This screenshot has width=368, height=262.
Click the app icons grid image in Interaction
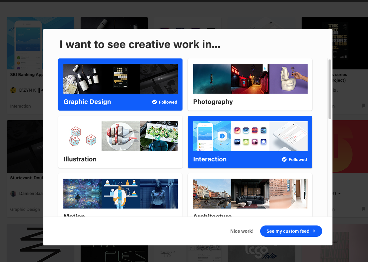251,136
